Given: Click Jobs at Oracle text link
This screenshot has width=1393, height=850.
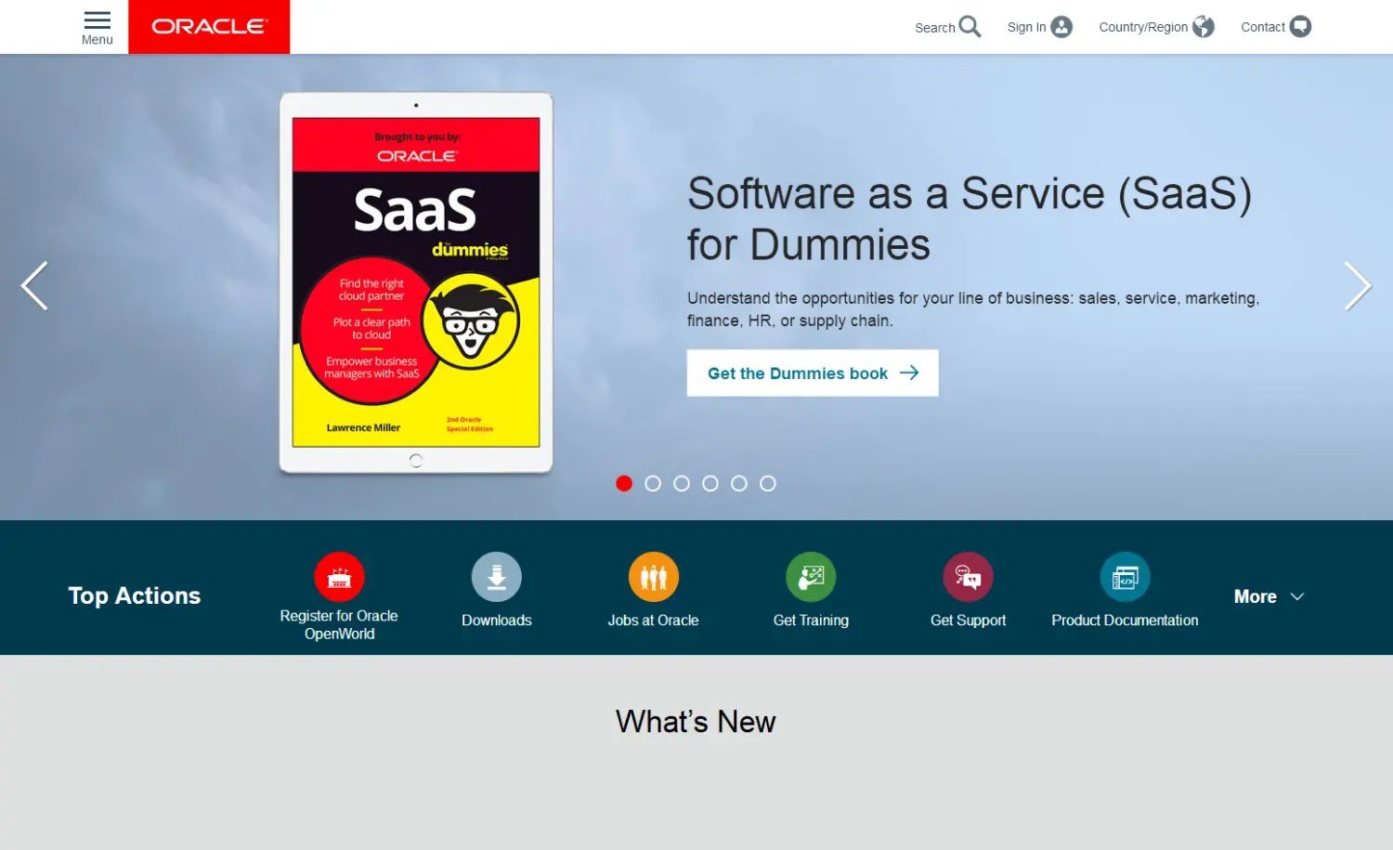Looking at the screenshot, I should 653,620.
